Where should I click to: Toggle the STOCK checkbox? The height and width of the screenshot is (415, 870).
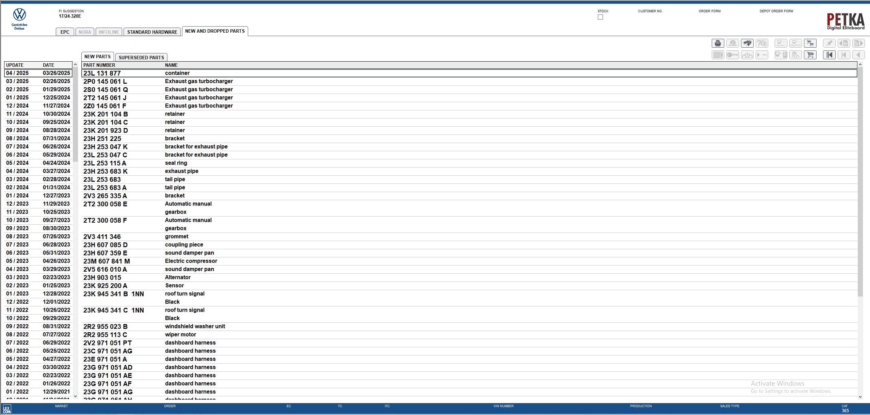click(x=600, y=17)
